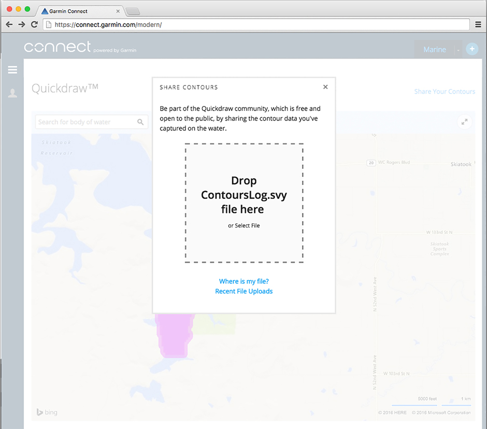Open the Connect sidebar hamburger menu

tap(12, 69)
